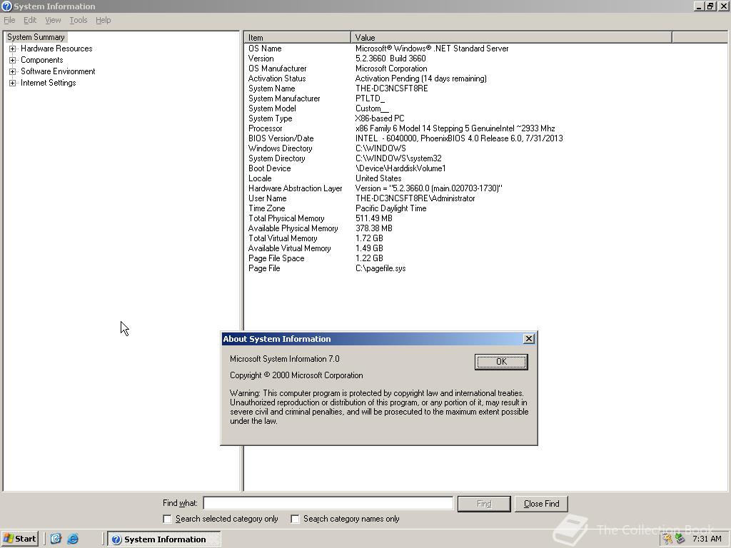Select the System Model row
The width and height of the screenshot is (731, 548).
pyautogui.click(x=485, y=108)
